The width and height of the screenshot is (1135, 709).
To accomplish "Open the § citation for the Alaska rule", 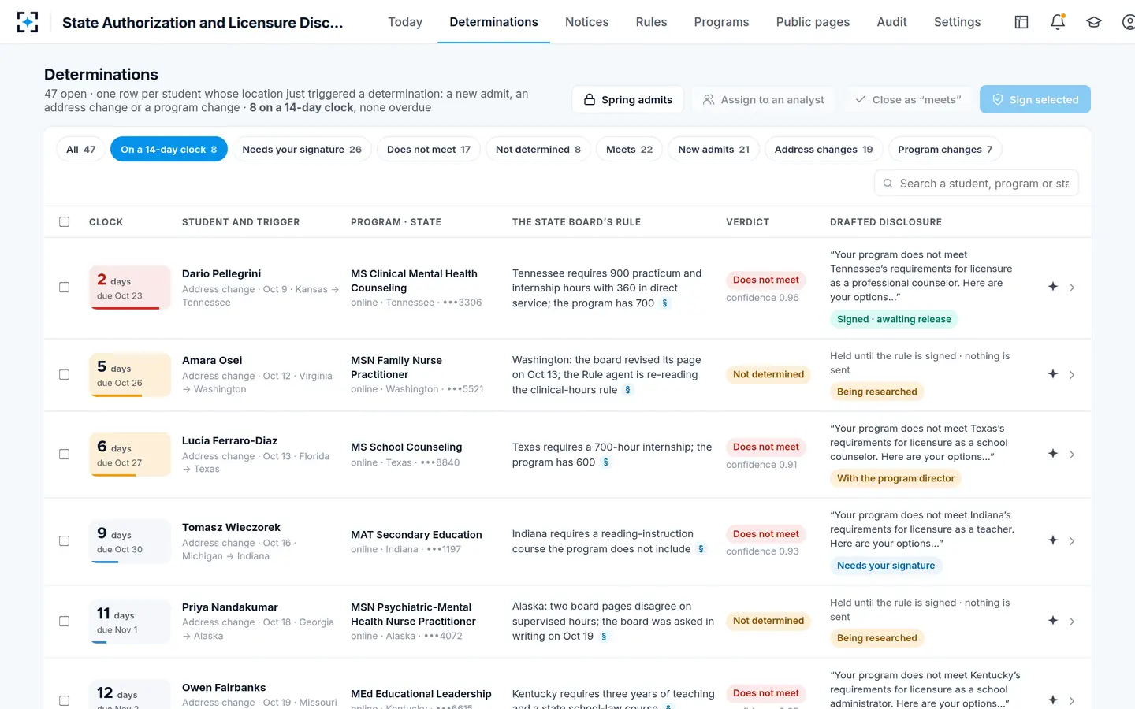I will [x=605, y=637].
